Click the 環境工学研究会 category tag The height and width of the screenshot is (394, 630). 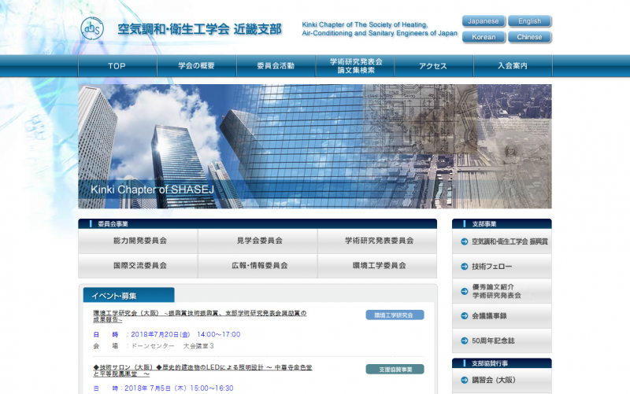[395, 315]
